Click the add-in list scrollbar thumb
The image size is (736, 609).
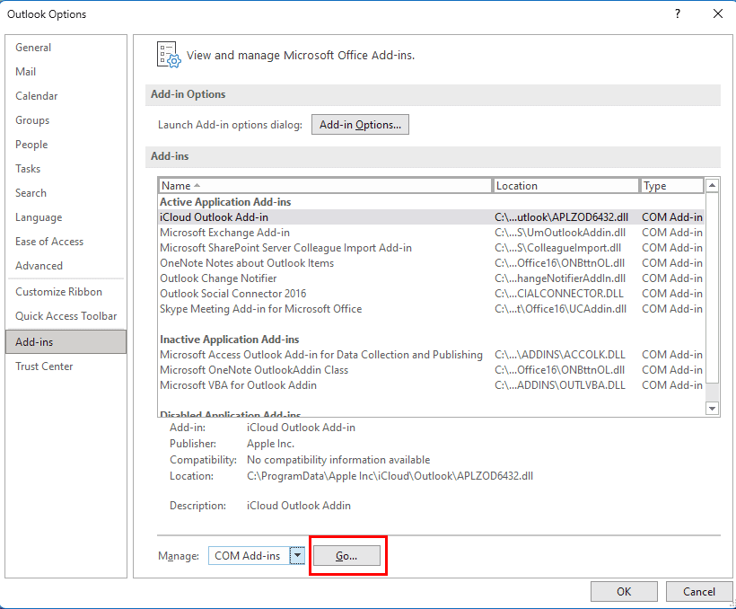click(712, 287)
